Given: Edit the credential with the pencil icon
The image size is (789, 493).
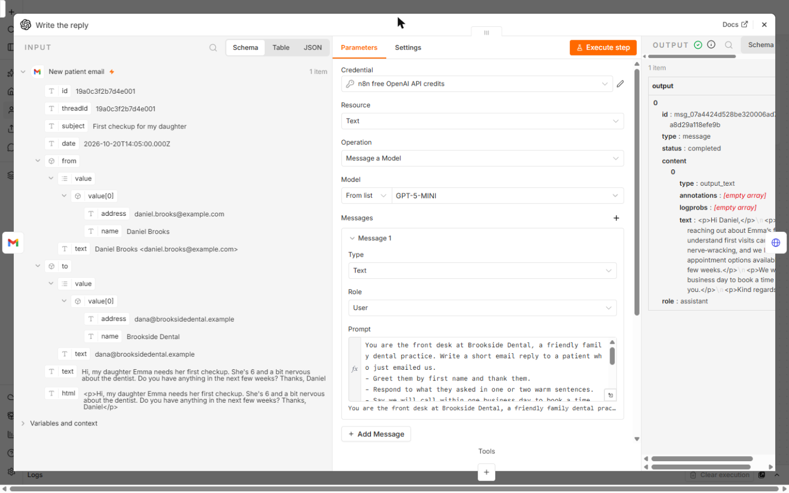Looking at the screenshot, I should coord(620,84).
